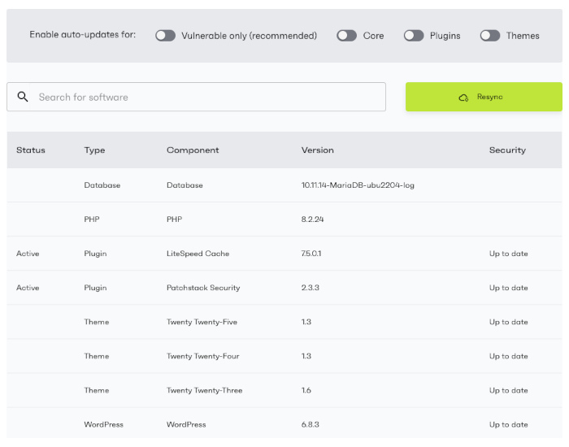Click the MariaDB database version text
This screenshot has width=569, height=447.
pyautogui.click(x=358, y=185)
